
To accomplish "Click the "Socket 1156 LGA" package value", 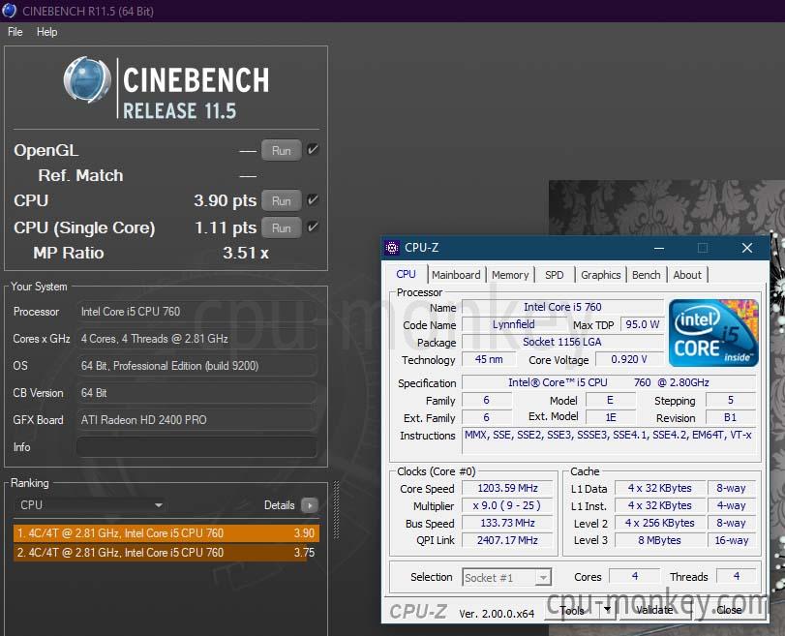I will click(562, 342).
